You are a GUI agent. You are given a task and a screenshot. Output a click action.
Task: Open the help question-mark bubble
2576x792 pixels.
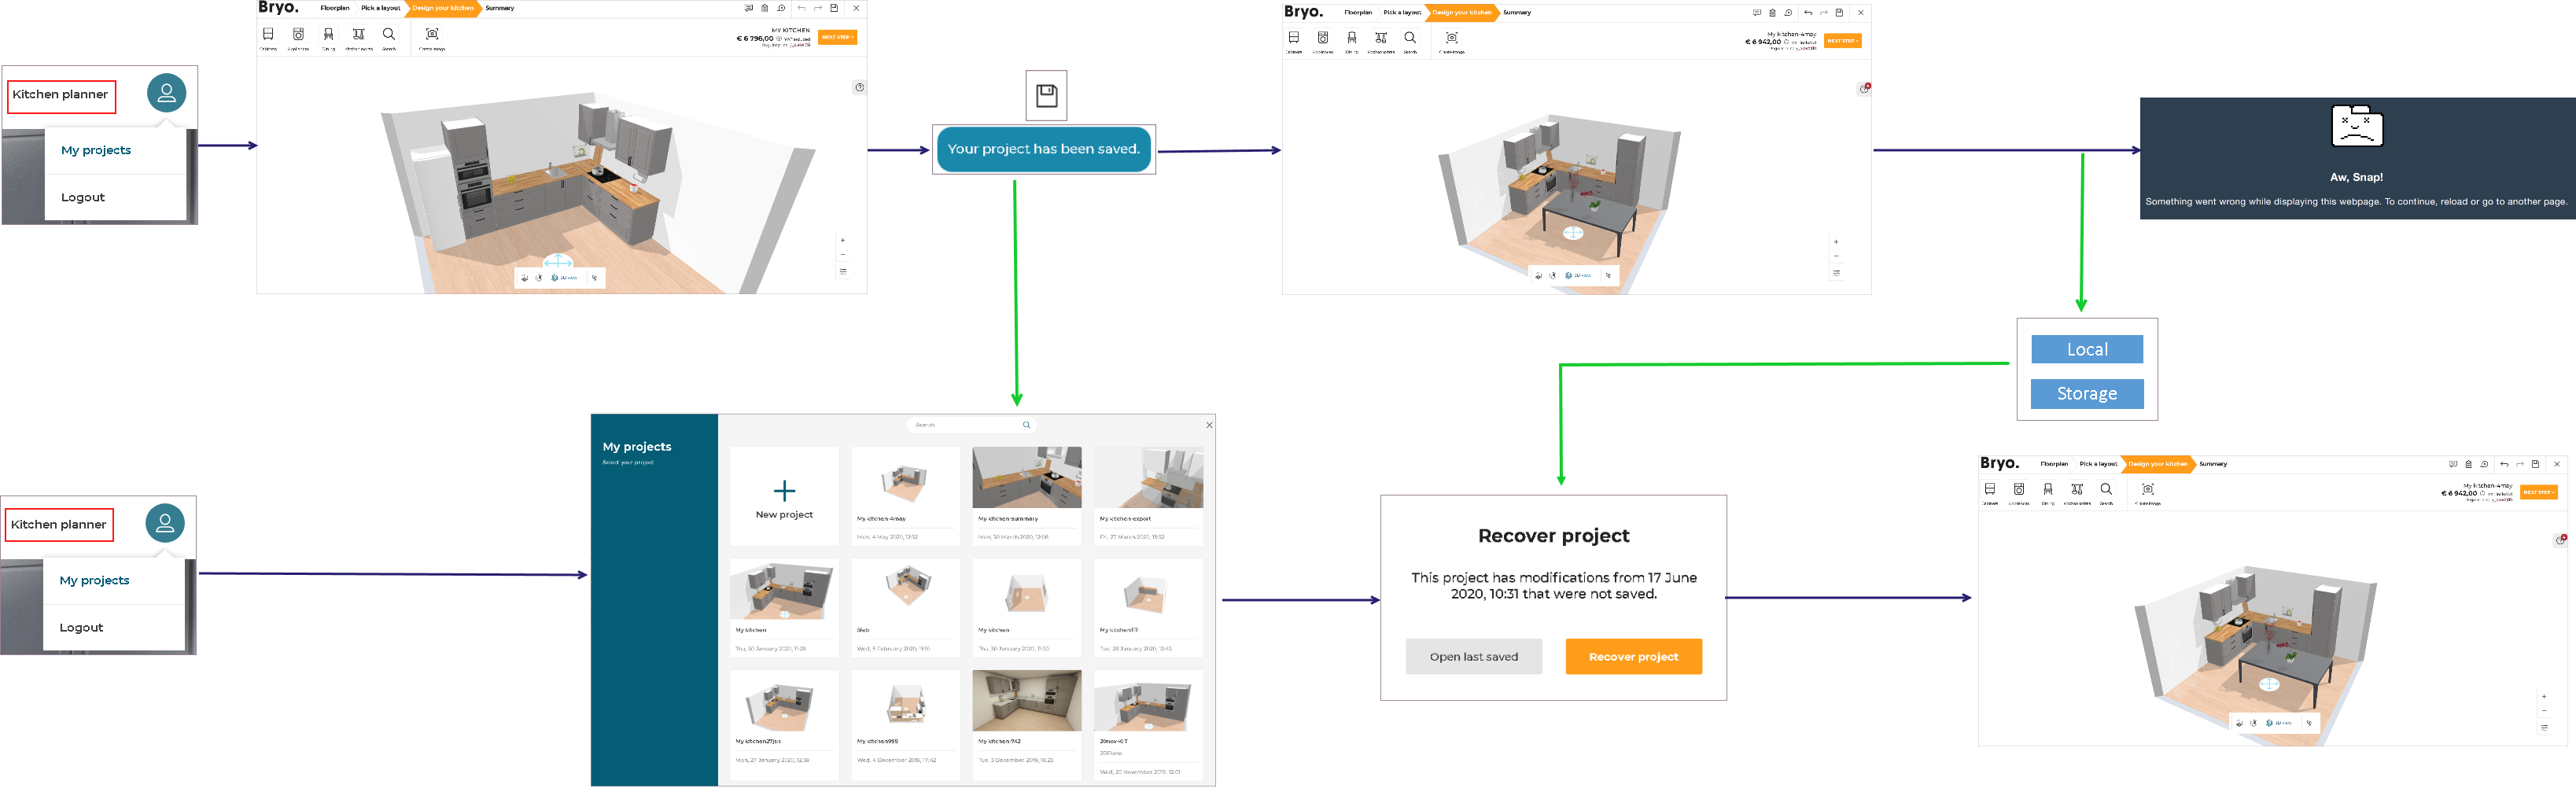pyautogui.click(x=858, y=87)
